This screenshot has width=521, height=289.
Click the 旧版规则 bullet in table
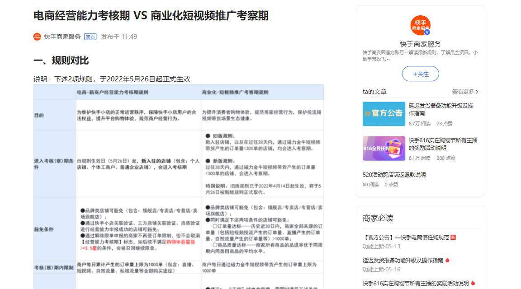(220, 136)
